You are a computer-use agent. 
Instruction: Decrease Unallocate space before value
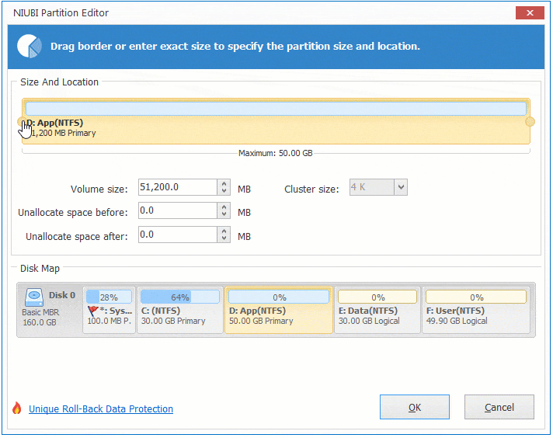[224, 214]
